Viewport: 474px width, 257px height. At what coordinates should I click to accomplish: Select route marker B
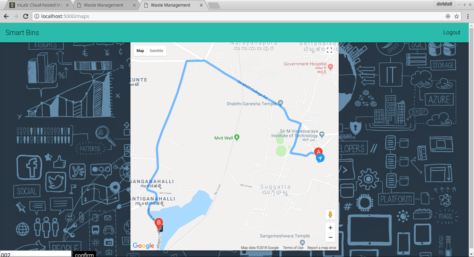click(159, 224)
